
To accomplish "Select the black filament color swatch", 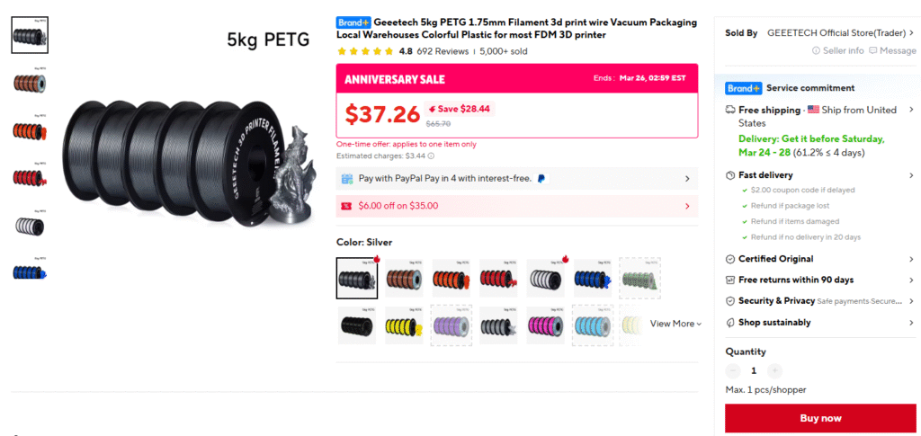I will pyautogui.click(x=357, y=325).
